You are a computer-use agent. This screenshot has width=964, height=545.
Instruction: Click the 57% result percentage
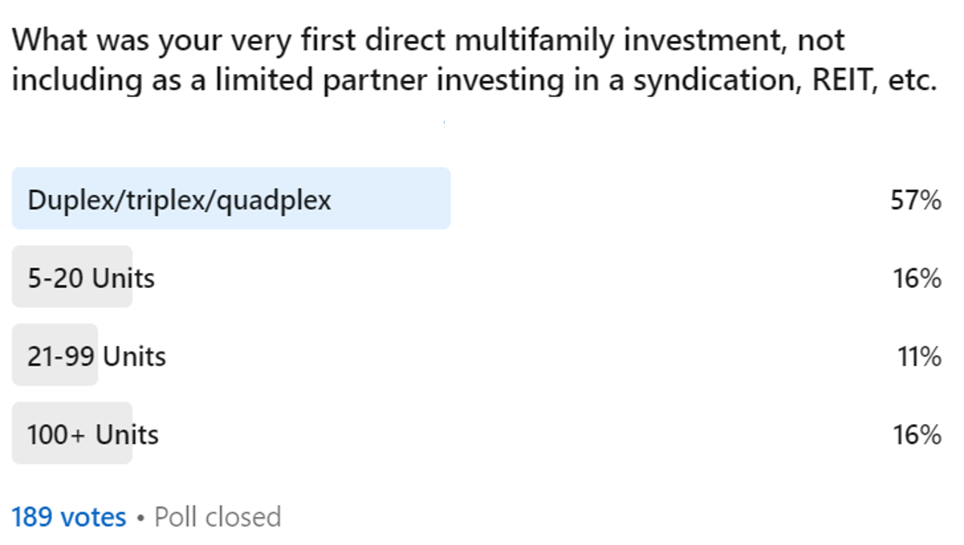pyautogui.click(x=916, y=200)
